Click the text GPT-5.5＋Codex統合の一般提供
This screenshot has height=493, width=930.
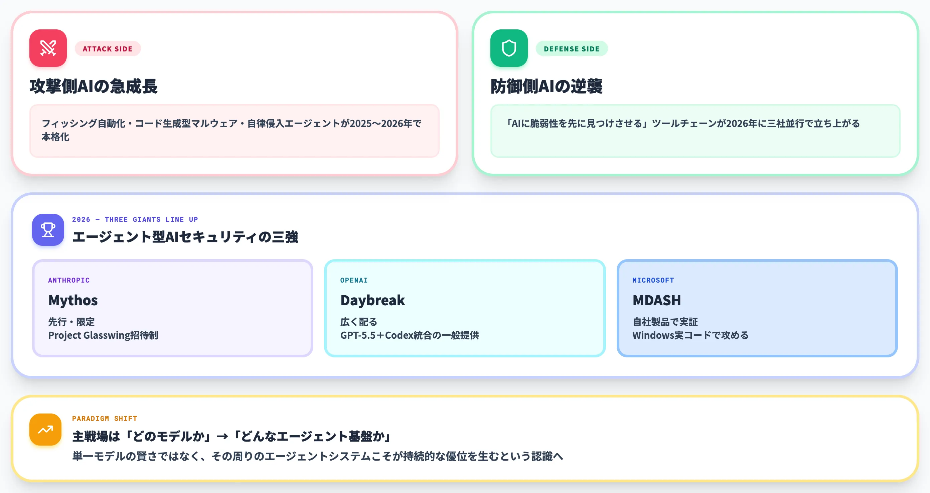(x=410, y=335)
